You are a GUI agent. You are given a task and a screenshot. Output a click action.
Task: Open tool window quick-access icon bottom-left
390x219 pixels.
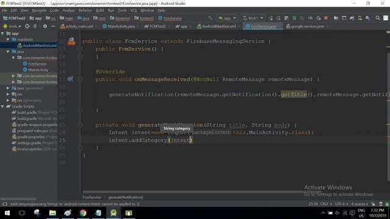point(4,204)
